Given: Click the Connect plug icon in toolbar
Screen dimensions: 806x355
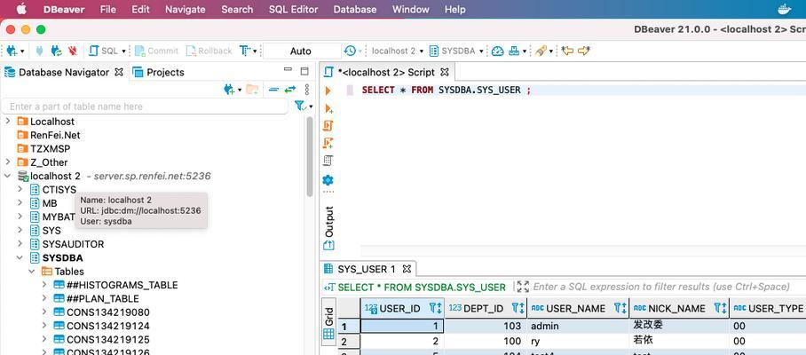Looking at the screenshot, I should click(40, 51).
